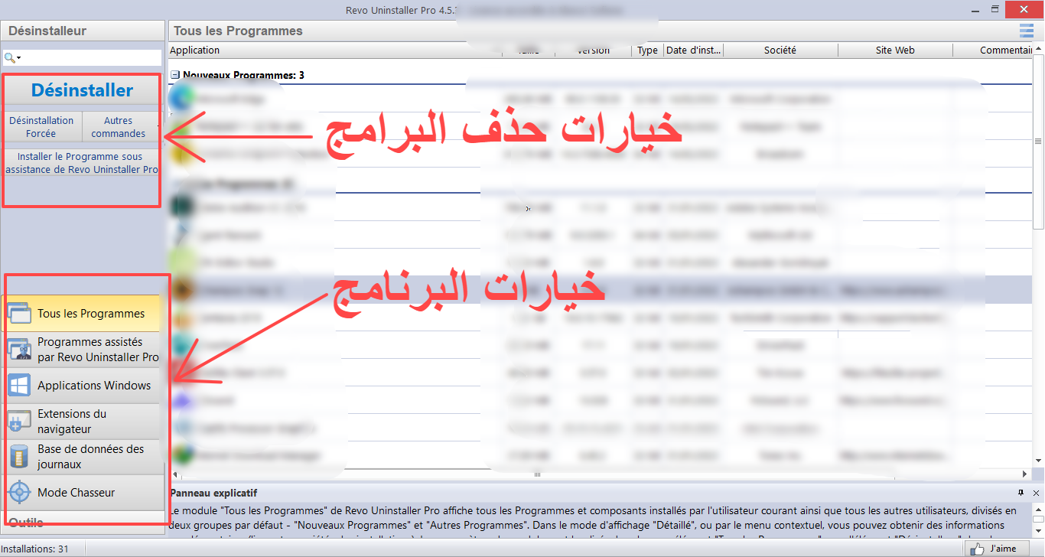1045x557 pixels.
Task: Sort by the Type column header
Action: (x=648, y=50)
